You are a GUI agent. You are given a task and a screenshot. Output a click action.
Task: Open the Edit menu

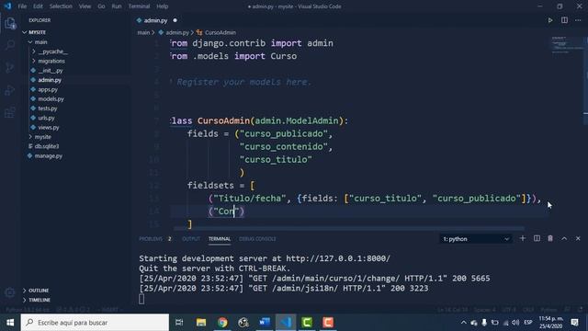(38, 6)
